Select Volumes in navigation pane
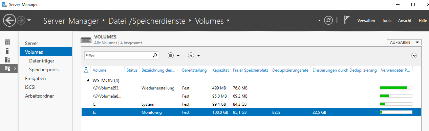 pyautogui.click(x=45, y=52)
